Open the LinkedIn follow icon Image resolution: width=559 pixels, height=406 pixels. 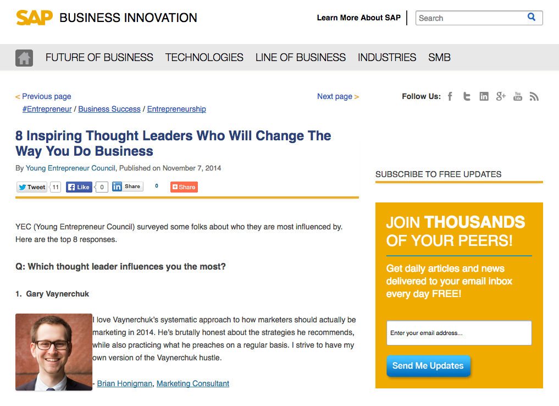click(484, 96)
